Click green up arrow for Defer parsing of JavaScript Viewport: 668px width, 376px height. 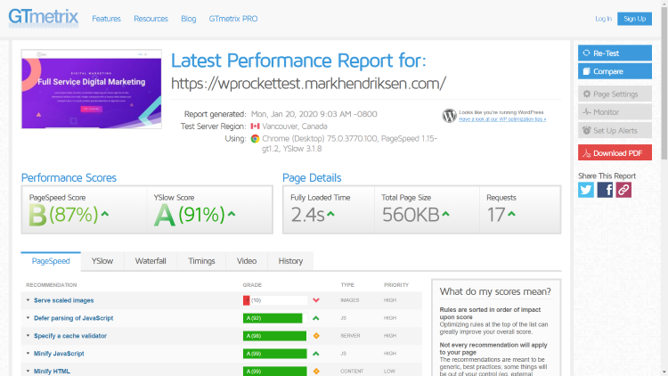coord(316,318)
